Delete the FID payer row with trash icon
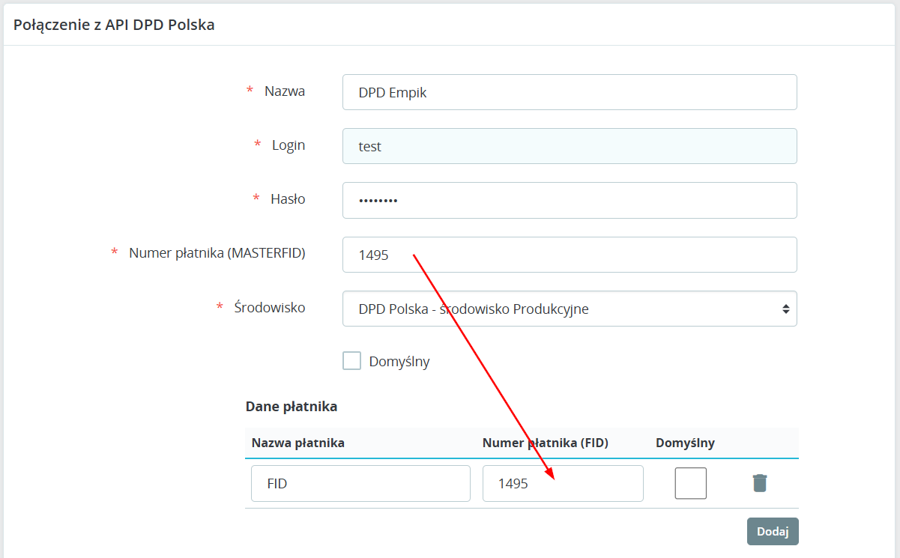The width and height of the screenshot is (900, 558). pyautogui.click(x=759, y=483)
